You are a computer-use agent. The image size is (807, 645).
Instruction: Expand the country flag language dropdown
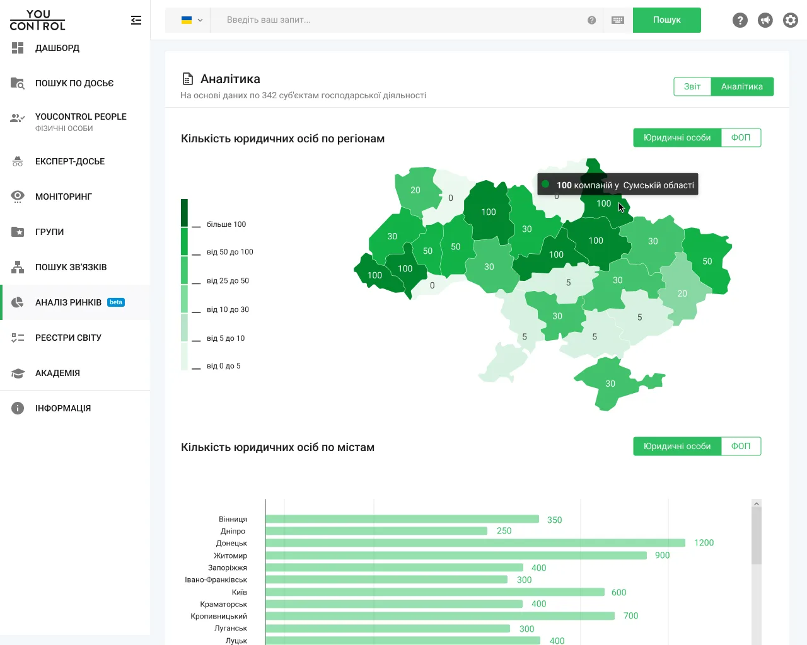point(192,20)
